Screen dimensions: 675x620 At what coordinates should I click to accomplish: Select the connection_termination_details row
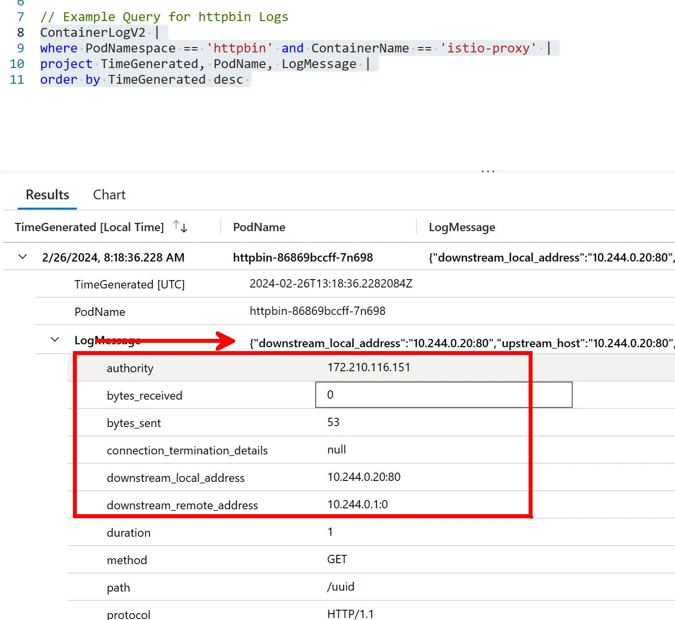pyautogui.click(x=187, y=451)
